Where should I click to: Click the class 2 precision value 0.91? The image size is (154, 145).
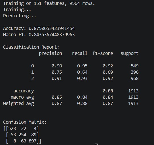pyautogui.click(x=57, y=78)
